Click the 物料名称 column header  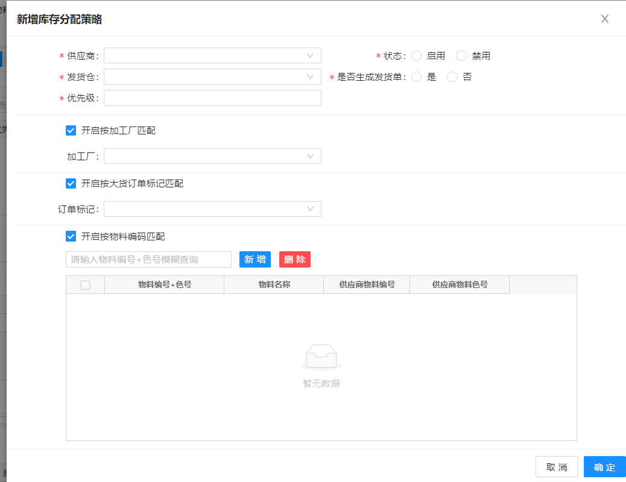274,285
